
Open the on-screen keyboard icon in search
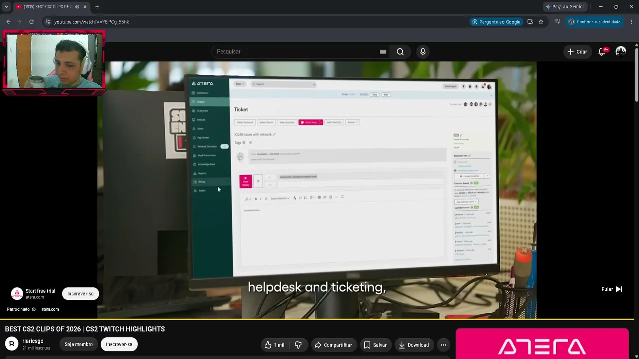383,52
